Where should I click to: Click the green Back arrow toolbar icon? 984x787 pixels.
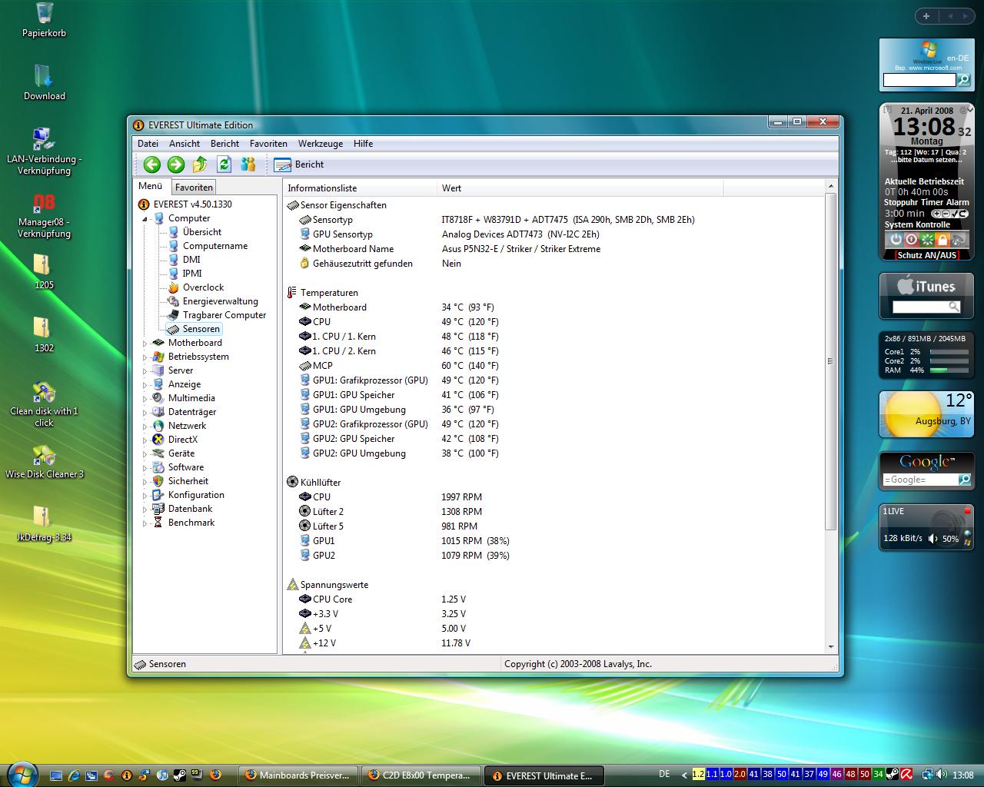point(152,164)
